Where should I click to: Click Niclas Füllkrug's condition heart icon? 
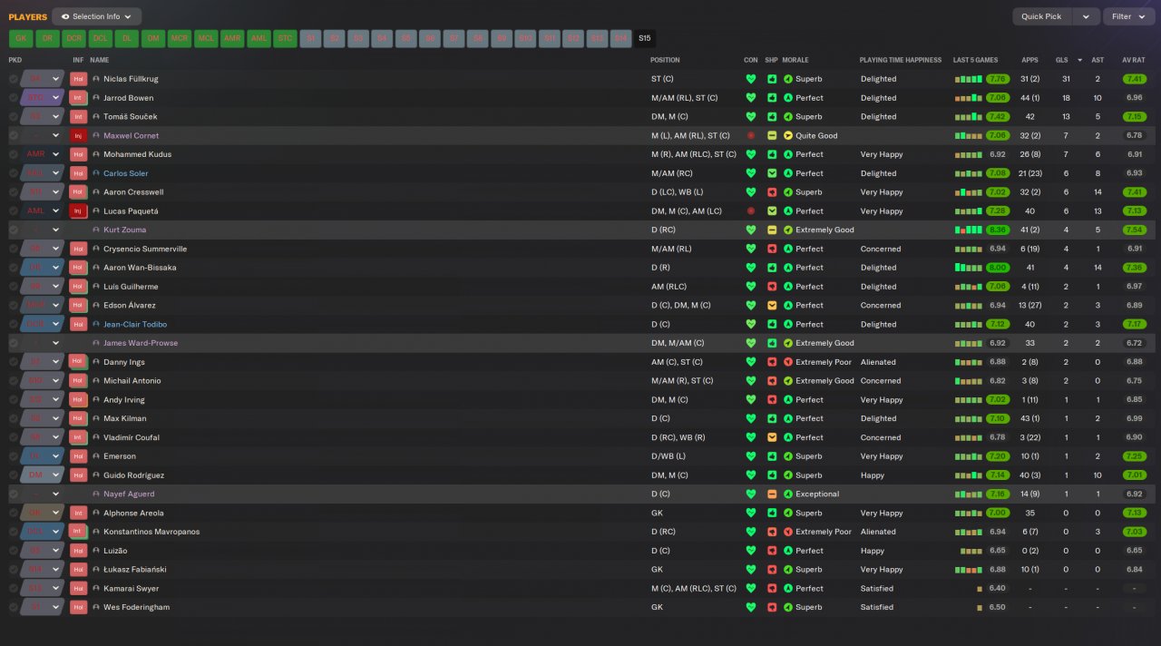coord(750,79)
